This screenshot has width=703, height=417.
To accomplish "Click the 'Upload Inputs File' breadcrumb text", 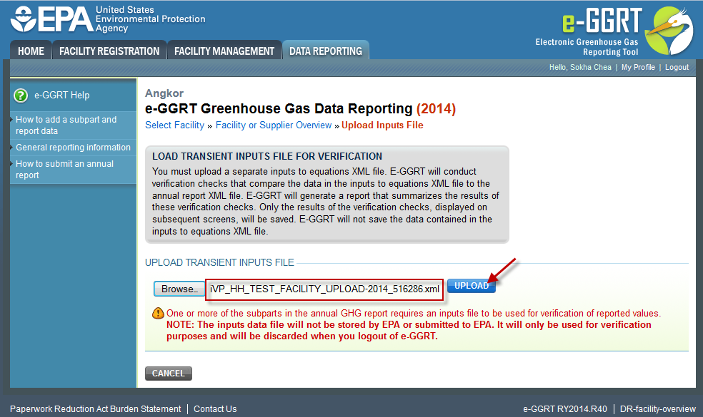I will 382,125.
